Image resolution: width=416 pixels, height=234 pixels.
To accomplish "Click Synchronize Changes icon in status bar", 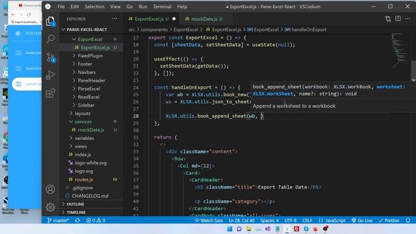I will [77, 220].
